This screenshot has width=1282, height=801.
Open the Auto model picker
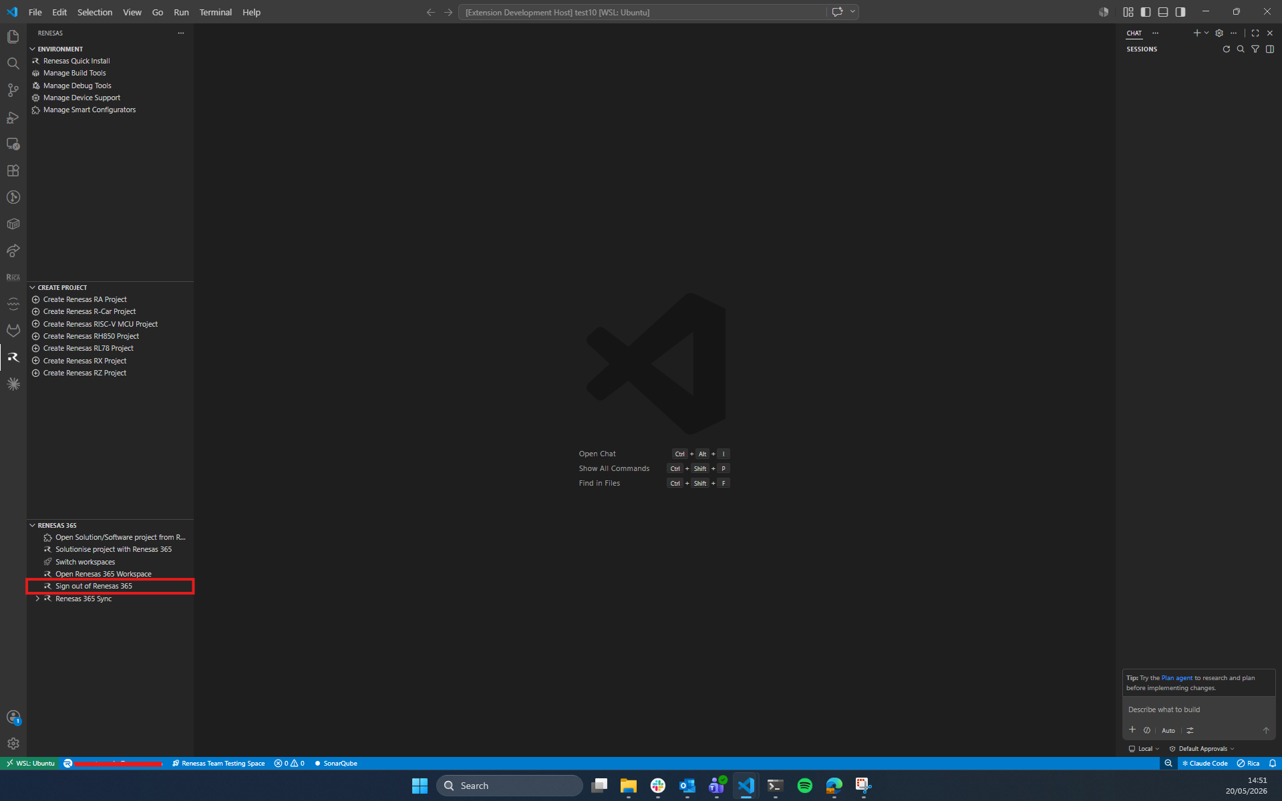[1168, 730]
